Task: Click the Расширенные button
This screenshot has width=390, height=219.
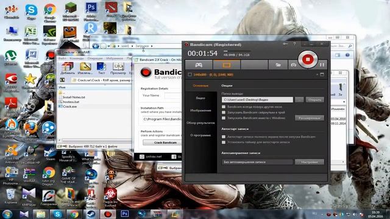Action: coord(310,118)
